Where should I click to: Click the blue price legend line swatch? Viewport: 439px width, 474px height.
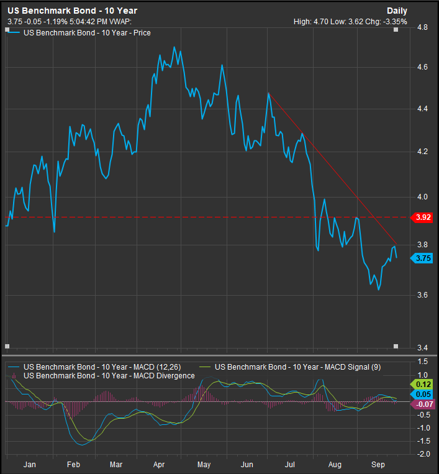(x=14, y=33)
